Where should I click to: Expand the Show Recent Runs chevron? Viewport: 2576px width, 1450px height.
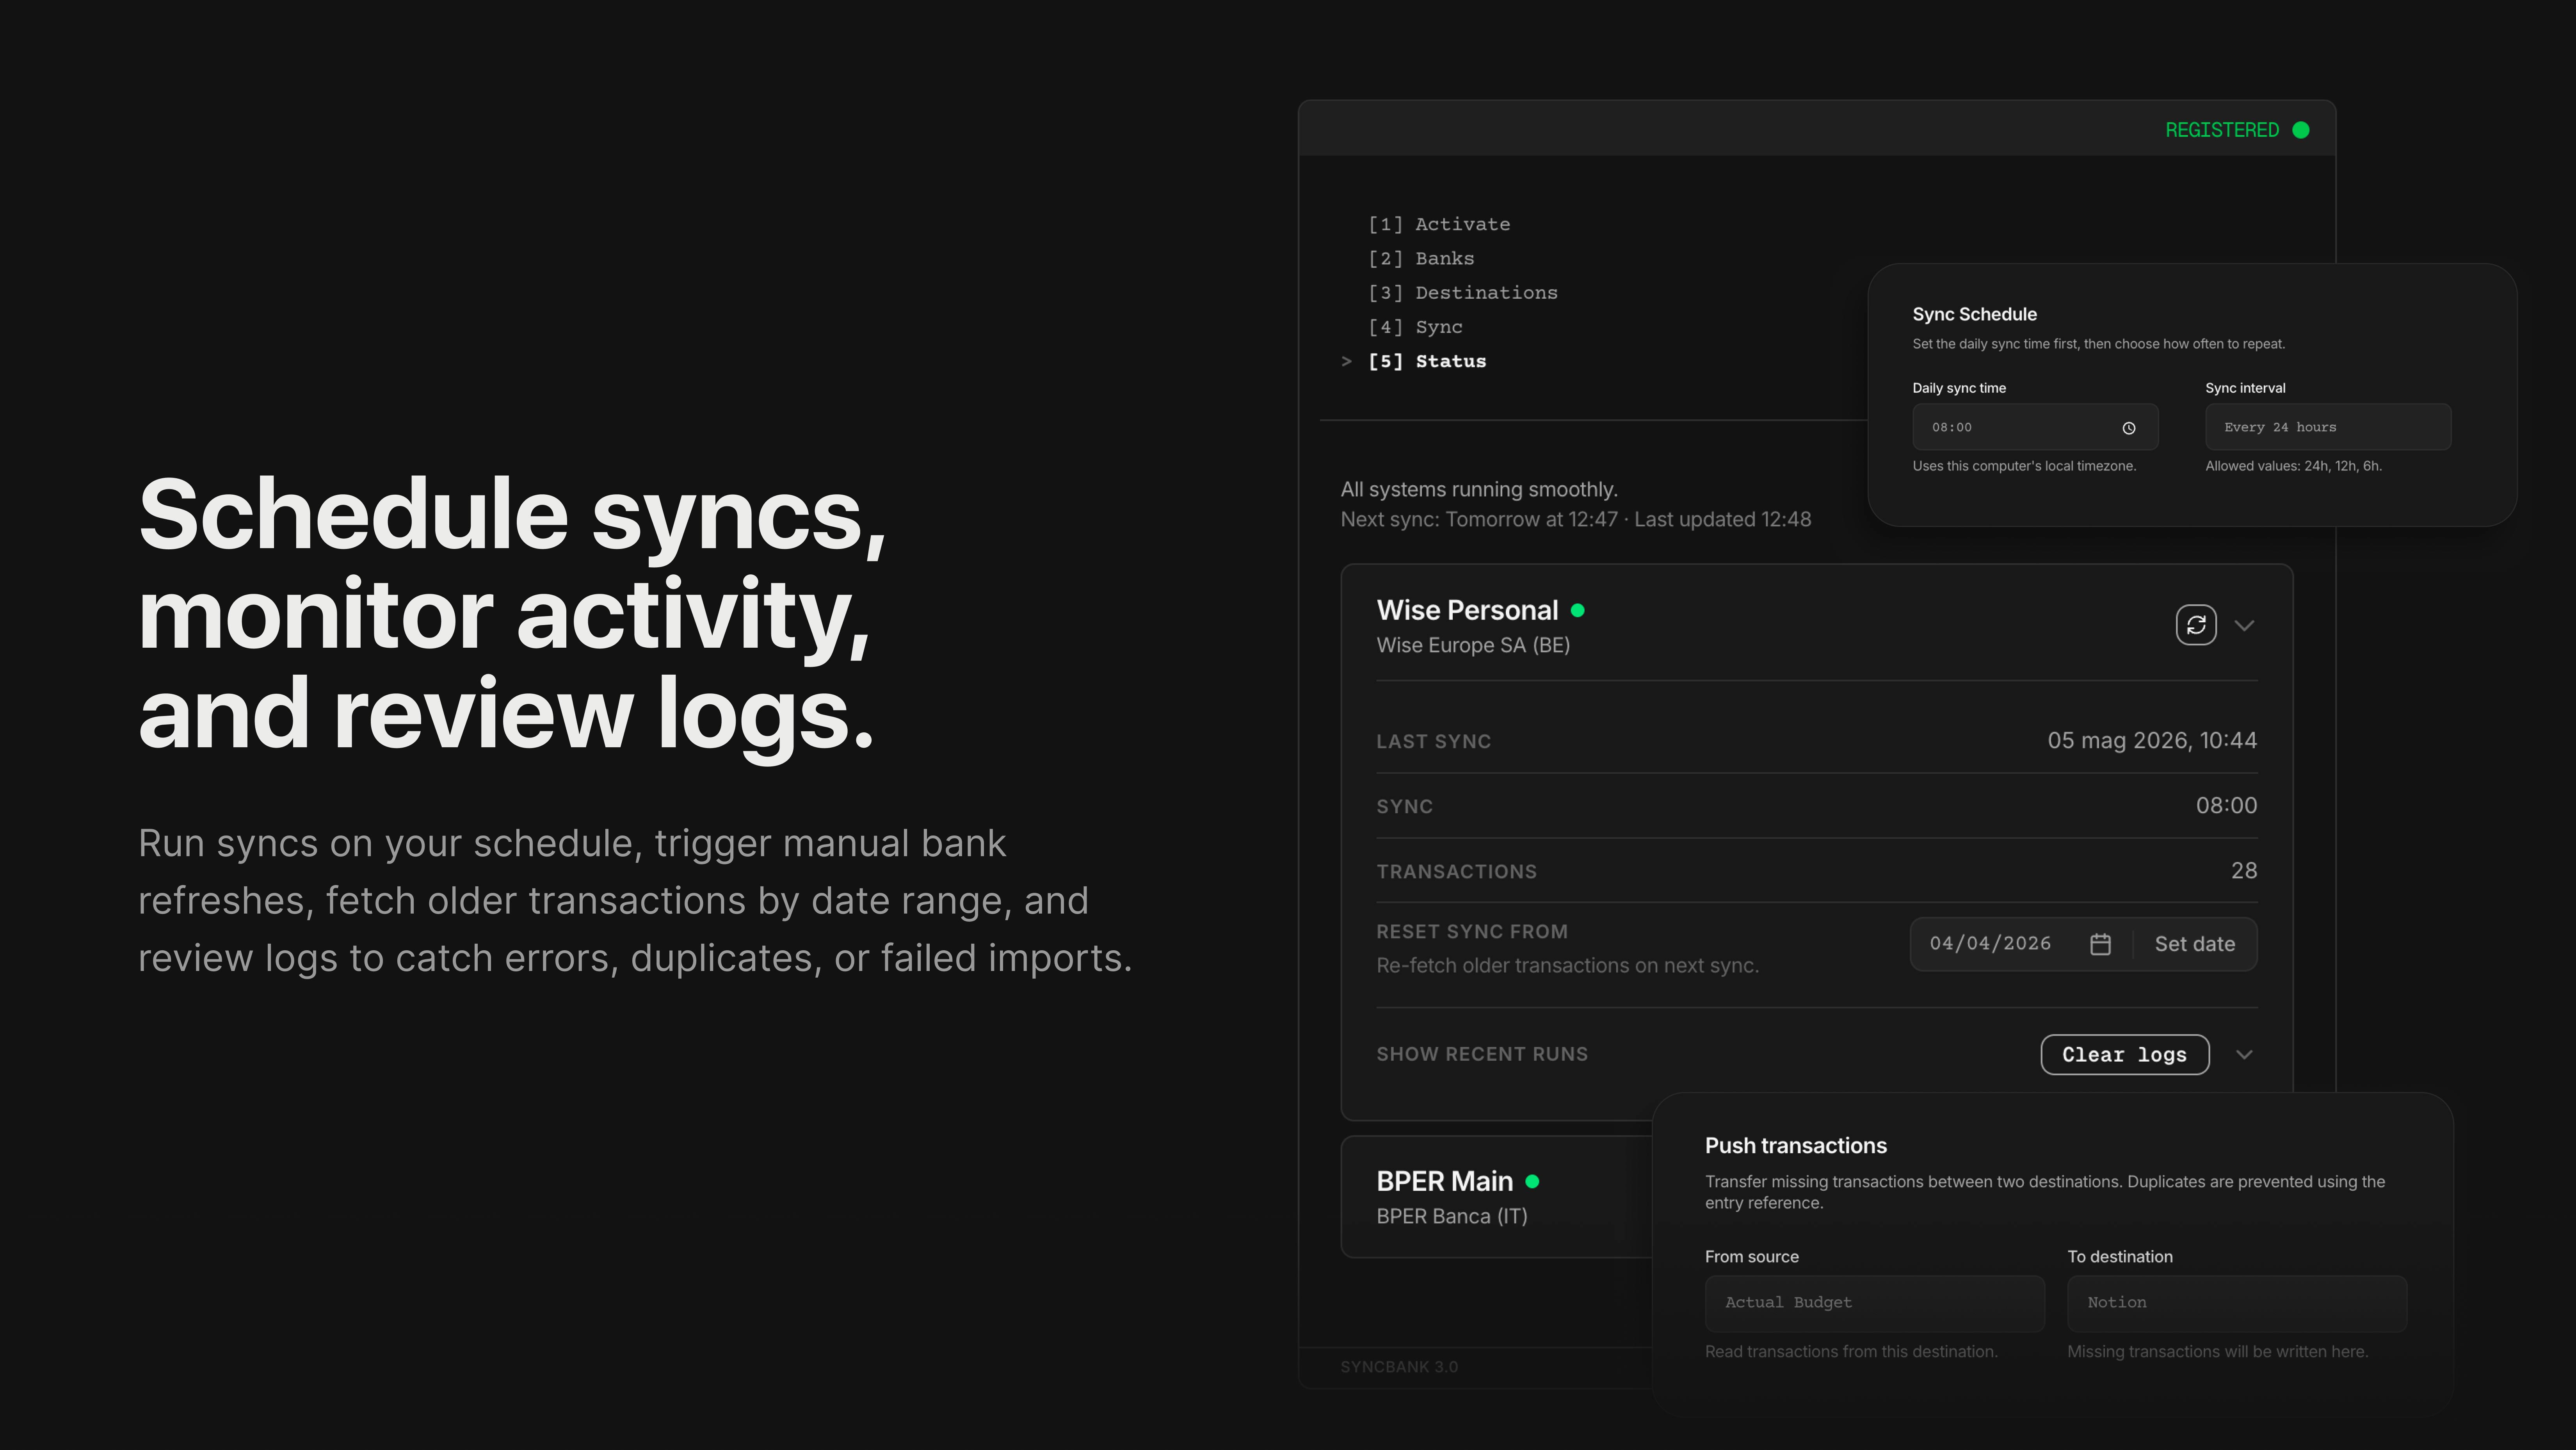pos(2244,1055)
